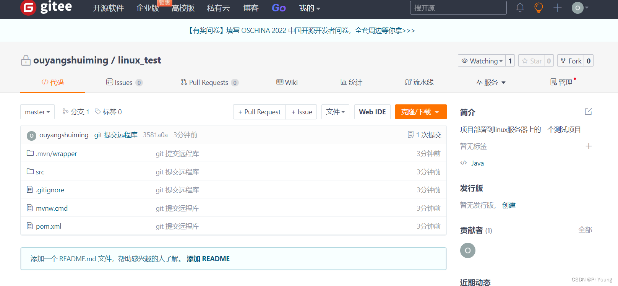This screenshot has width=618, height=286.
Task: Open the .mvn/wrapper folder
Action: click(56, 154)
